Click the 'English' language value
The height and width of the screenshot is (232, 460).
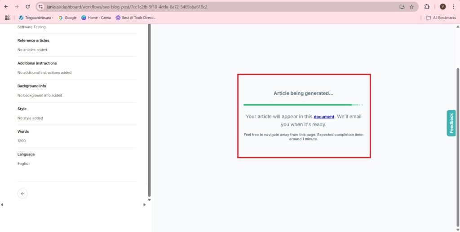pos(23,164)
